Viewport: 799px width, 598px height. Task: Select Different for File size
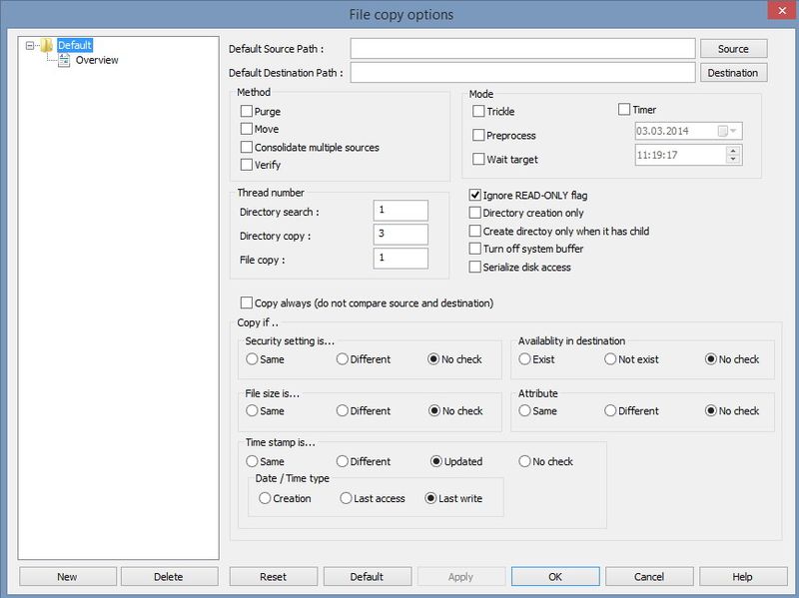(x=343, y=410)
